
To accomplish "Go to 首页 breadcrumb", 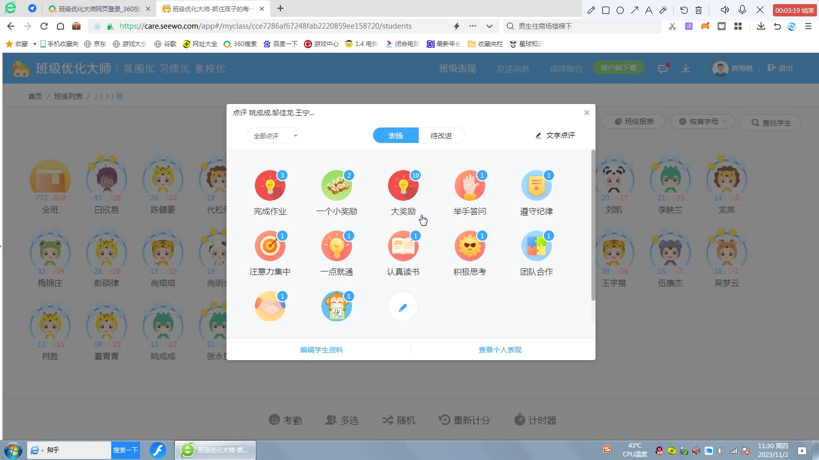I will click(x=35, y=96).
